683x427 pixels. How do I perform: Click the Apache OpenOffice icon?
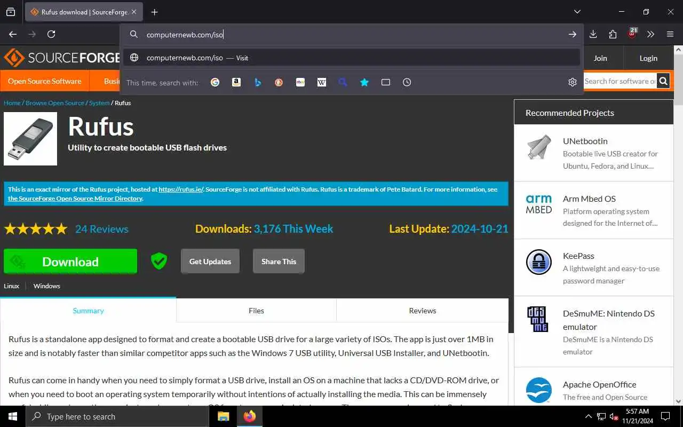[x=538, y=390]
